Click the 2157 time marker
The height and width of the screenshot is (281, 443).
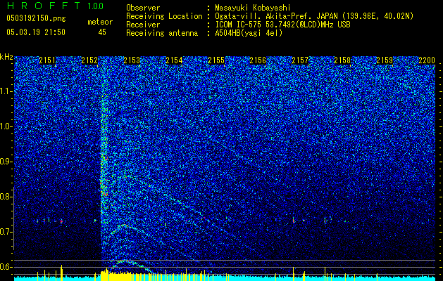[300, 60]
